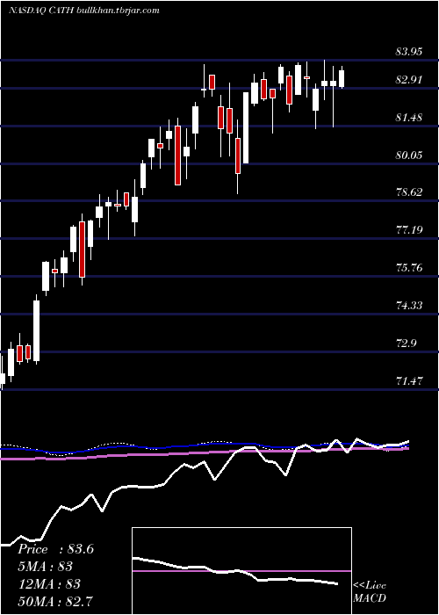This screenshot has width=439, height=615.
Task: Select the 75.76 price level label
Action: point(409,268)
